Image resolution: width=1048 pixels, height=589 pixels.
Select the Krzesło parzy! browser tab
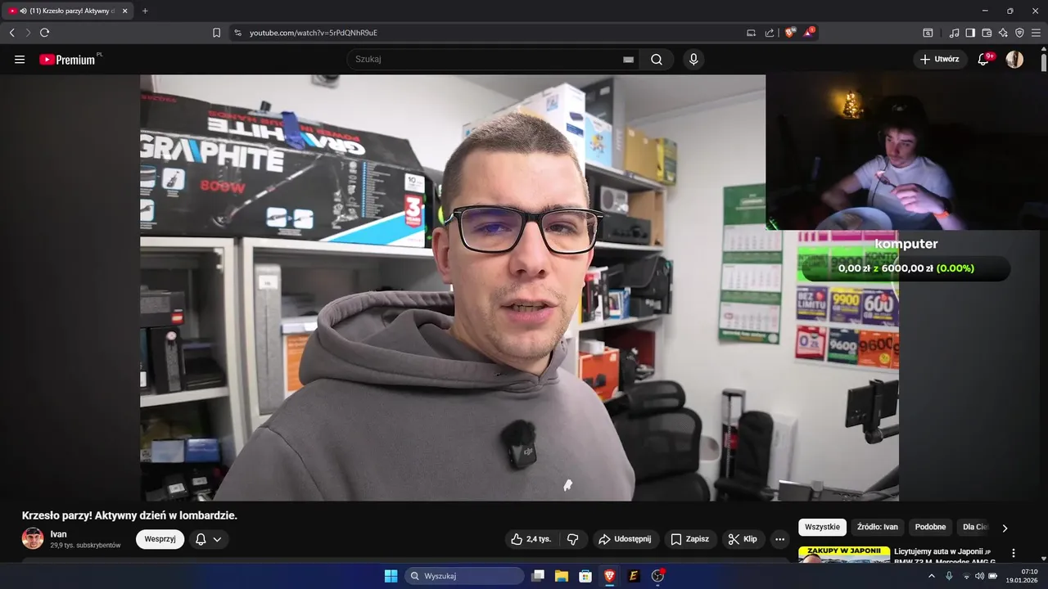point(69,11)
